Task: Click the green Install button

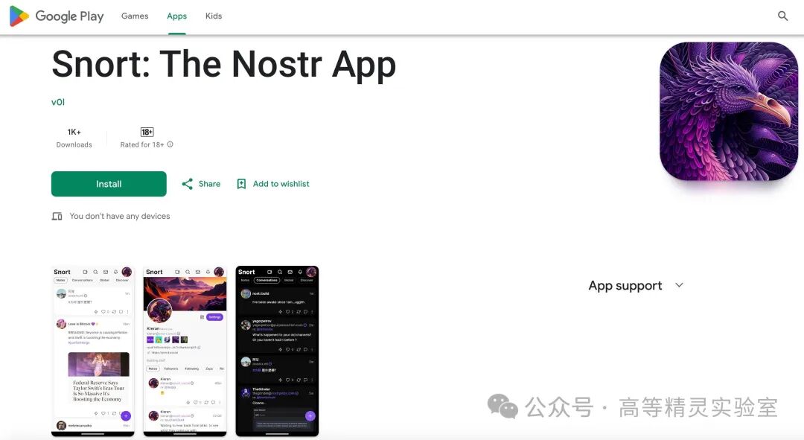Action: (109, 184)
